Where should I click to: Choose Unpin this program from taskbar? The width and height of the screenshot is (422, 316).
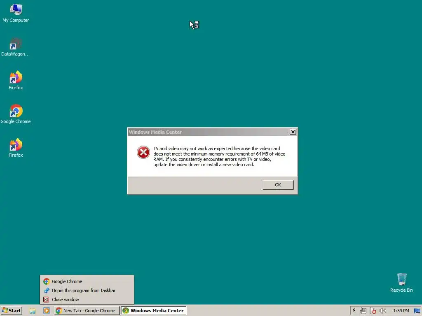point(87,290)
